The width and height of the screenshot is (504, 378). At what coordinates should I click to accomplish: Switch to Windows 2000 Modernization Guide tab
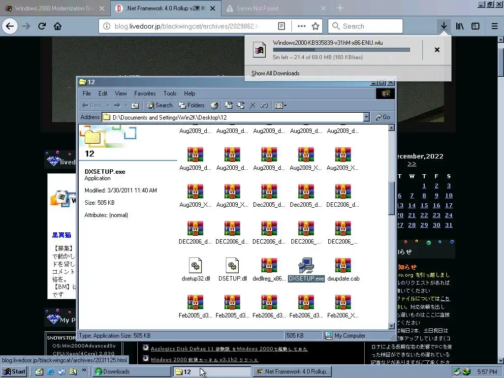tap(54, 8)
